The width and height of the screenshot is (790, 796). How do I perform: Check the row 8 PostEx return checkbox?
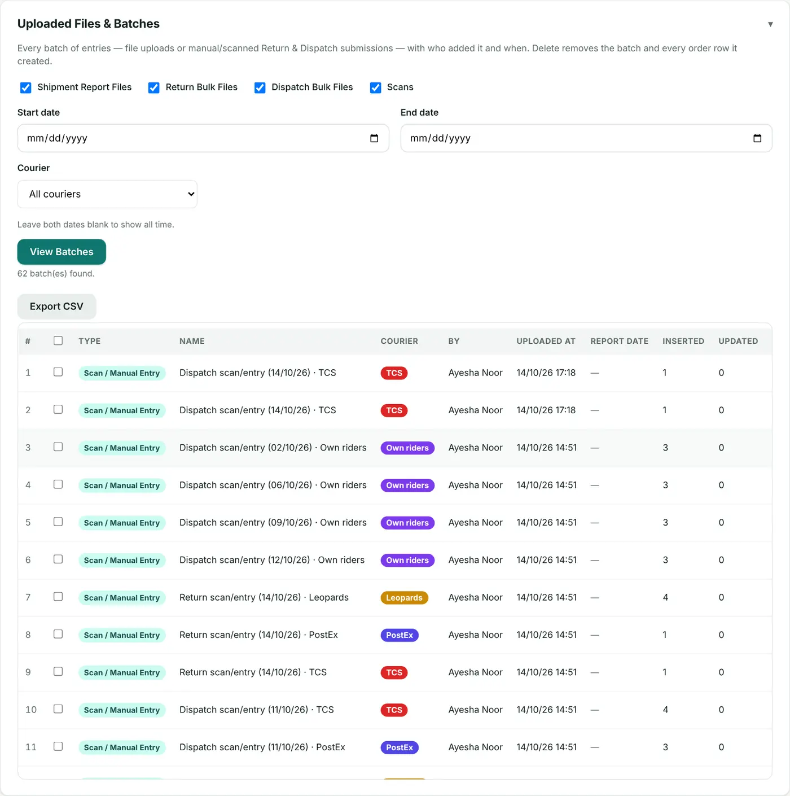click(x=58, y=634)
